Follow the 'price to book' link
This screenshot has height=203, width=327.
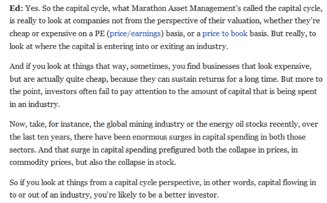tap(225, 33)
